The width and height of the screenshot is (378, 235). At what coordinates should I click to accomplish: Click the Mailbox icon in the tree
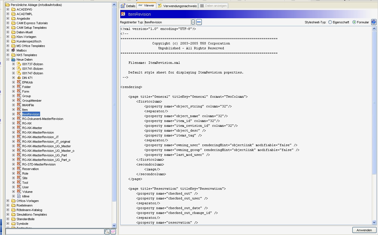[13, 50]
